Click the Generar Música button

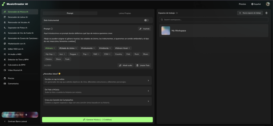pos(97,120)
